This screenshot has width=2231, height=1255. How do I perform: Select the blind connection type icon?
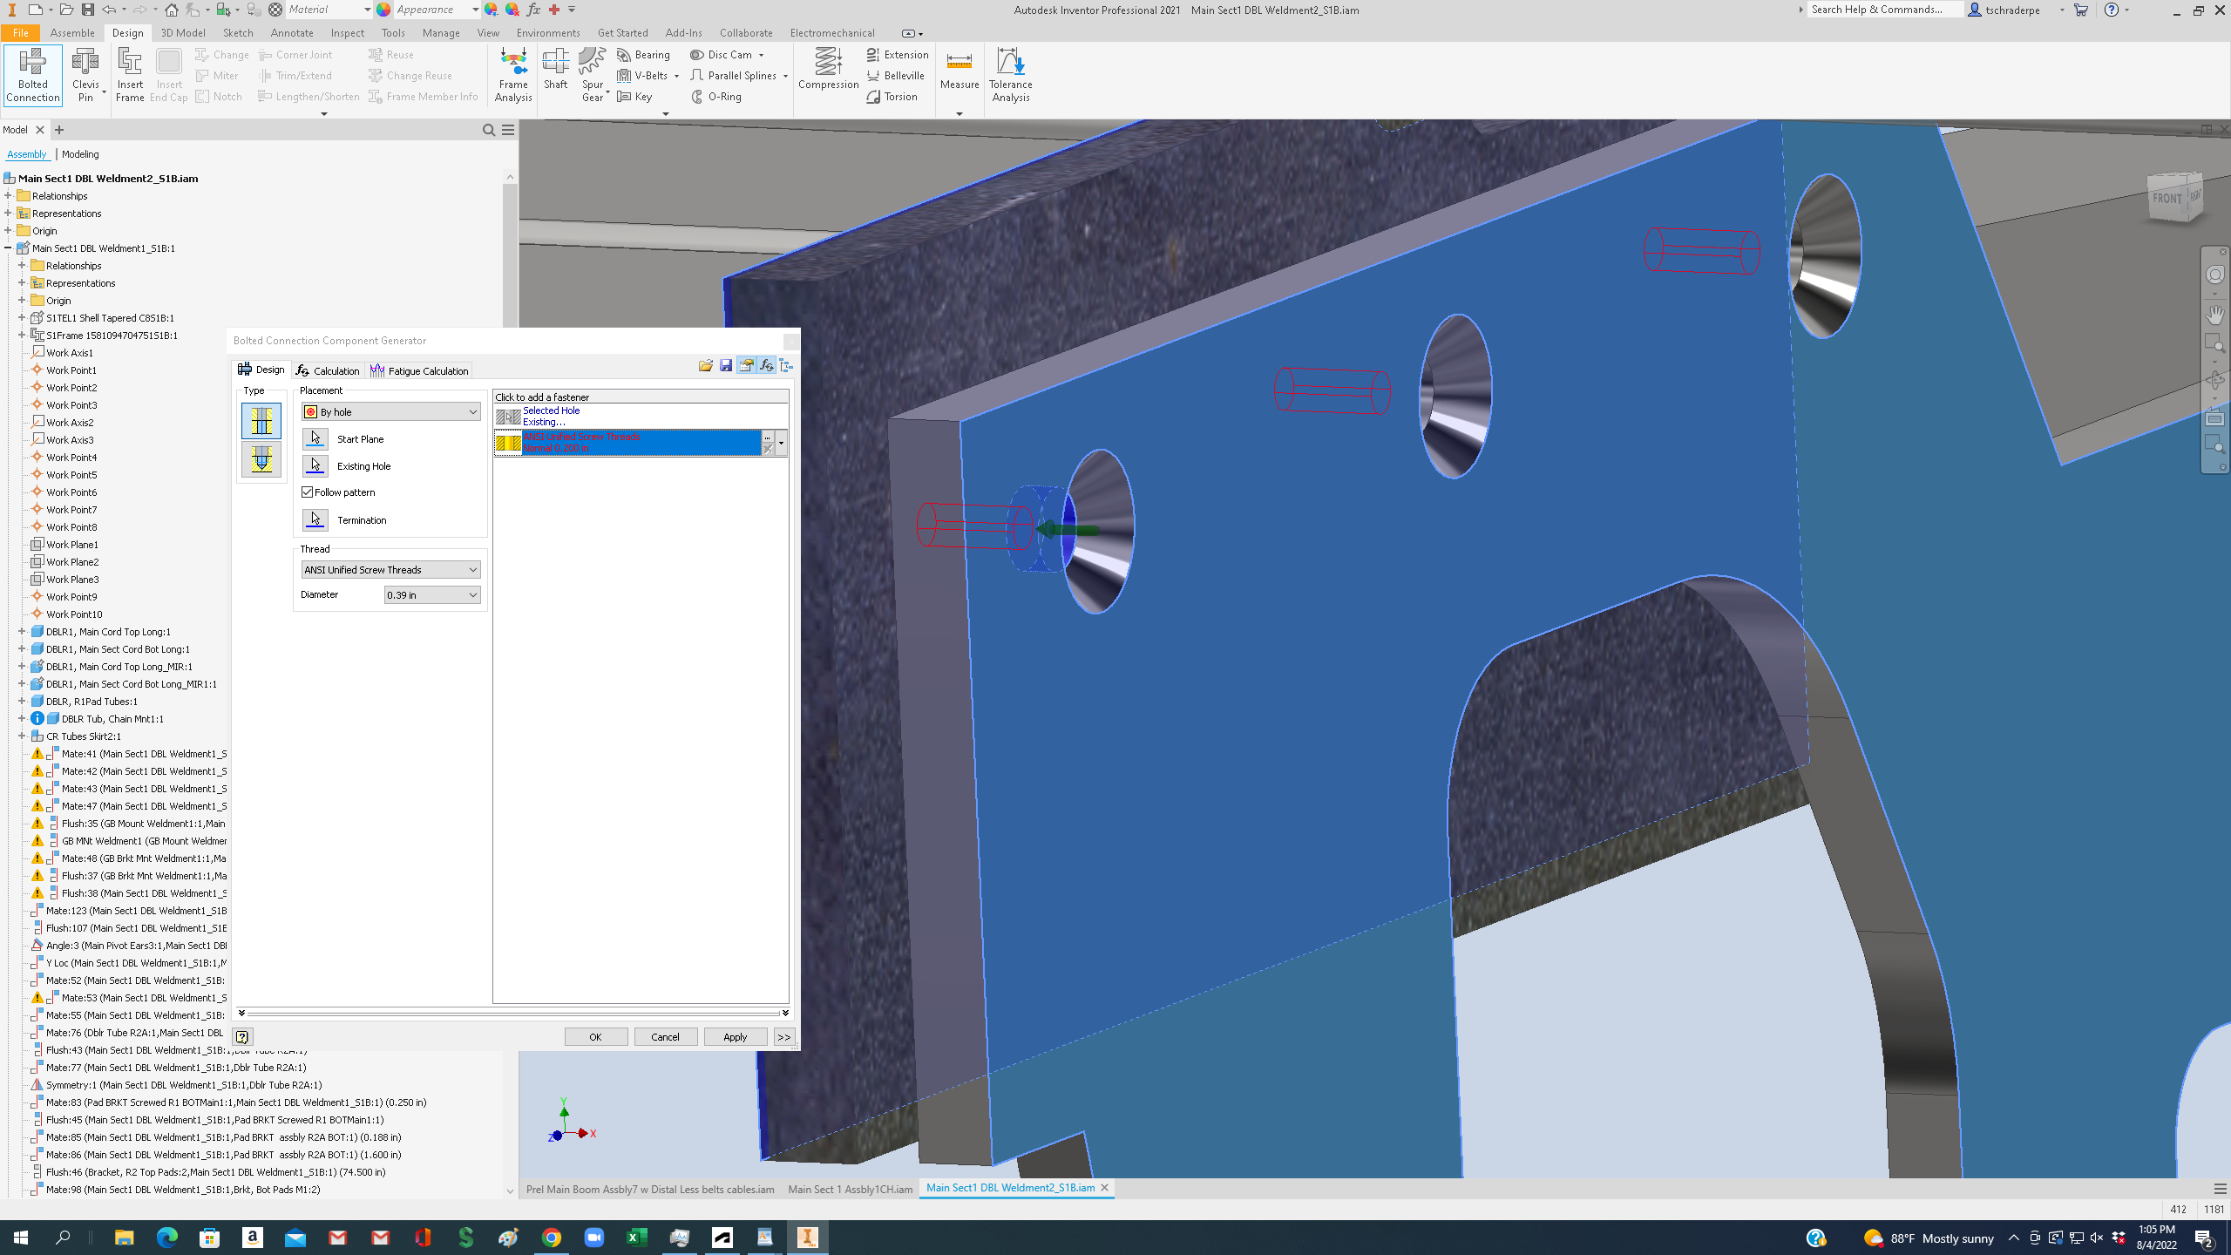[261, 459]
